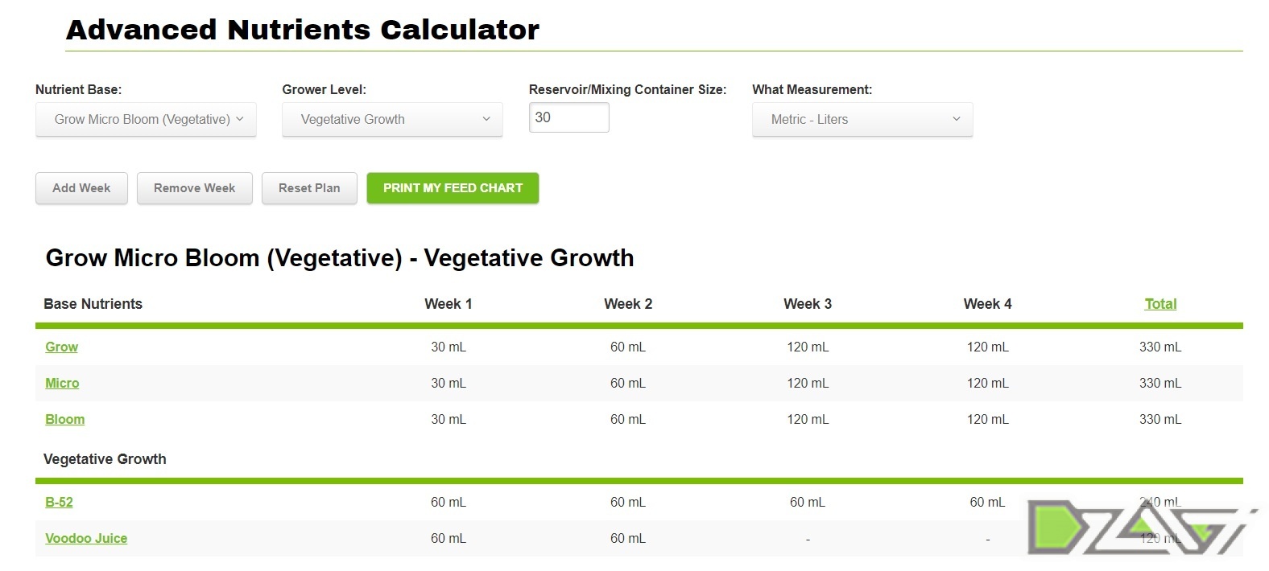Click the Week 1 column header
The image size is (1269, 571).
click(448, 304)
